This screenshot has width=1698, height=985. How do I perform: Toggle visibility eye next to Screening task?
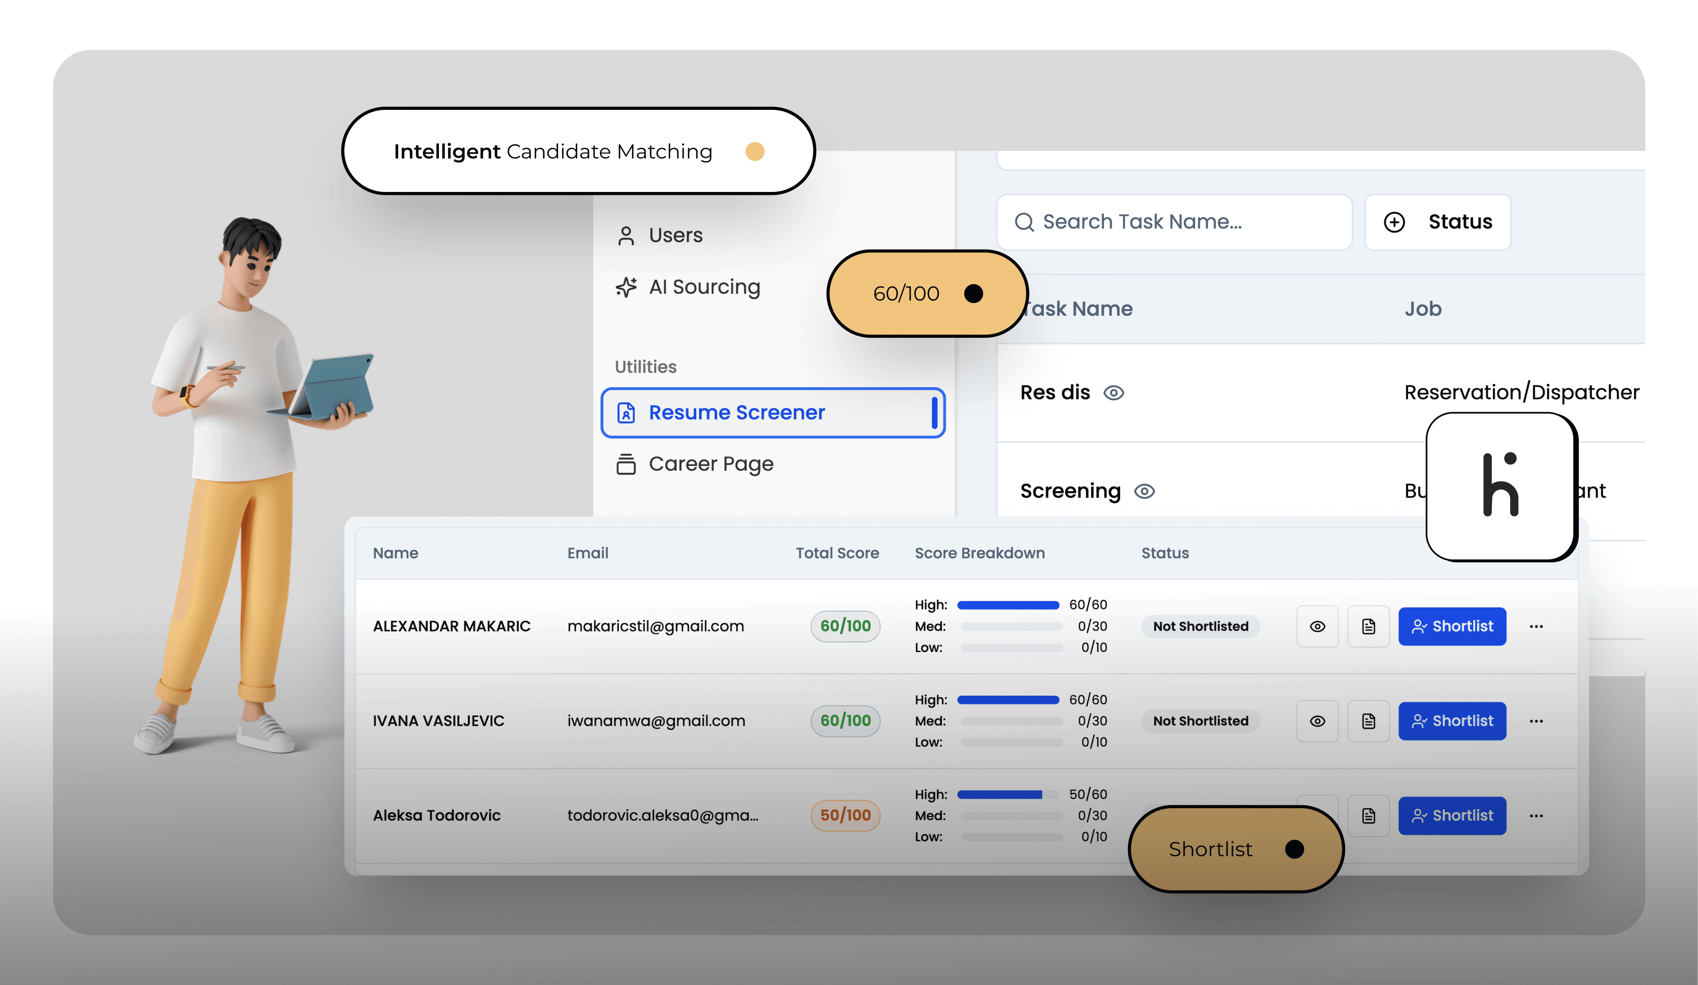[x=1144, y=492]
